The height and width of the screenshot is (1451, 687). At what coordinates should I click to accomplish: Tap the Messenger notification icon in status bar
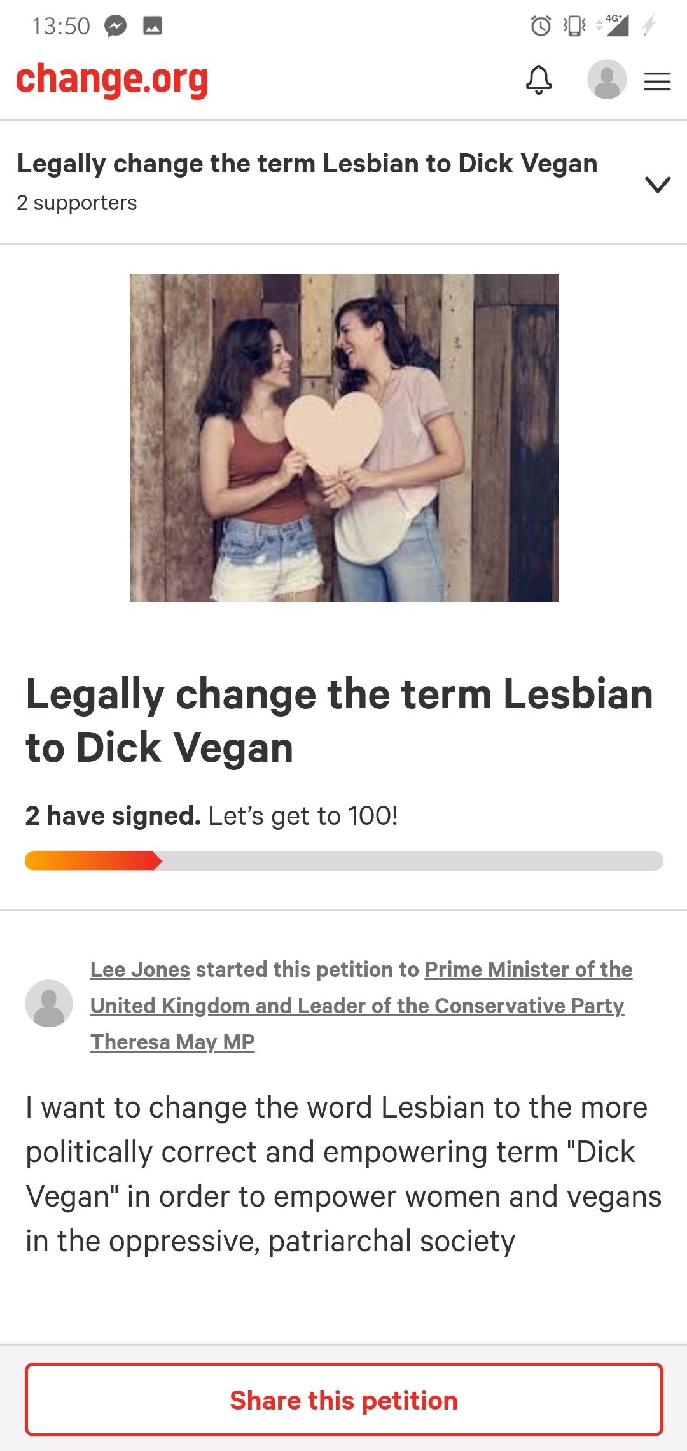click(116, 26)
